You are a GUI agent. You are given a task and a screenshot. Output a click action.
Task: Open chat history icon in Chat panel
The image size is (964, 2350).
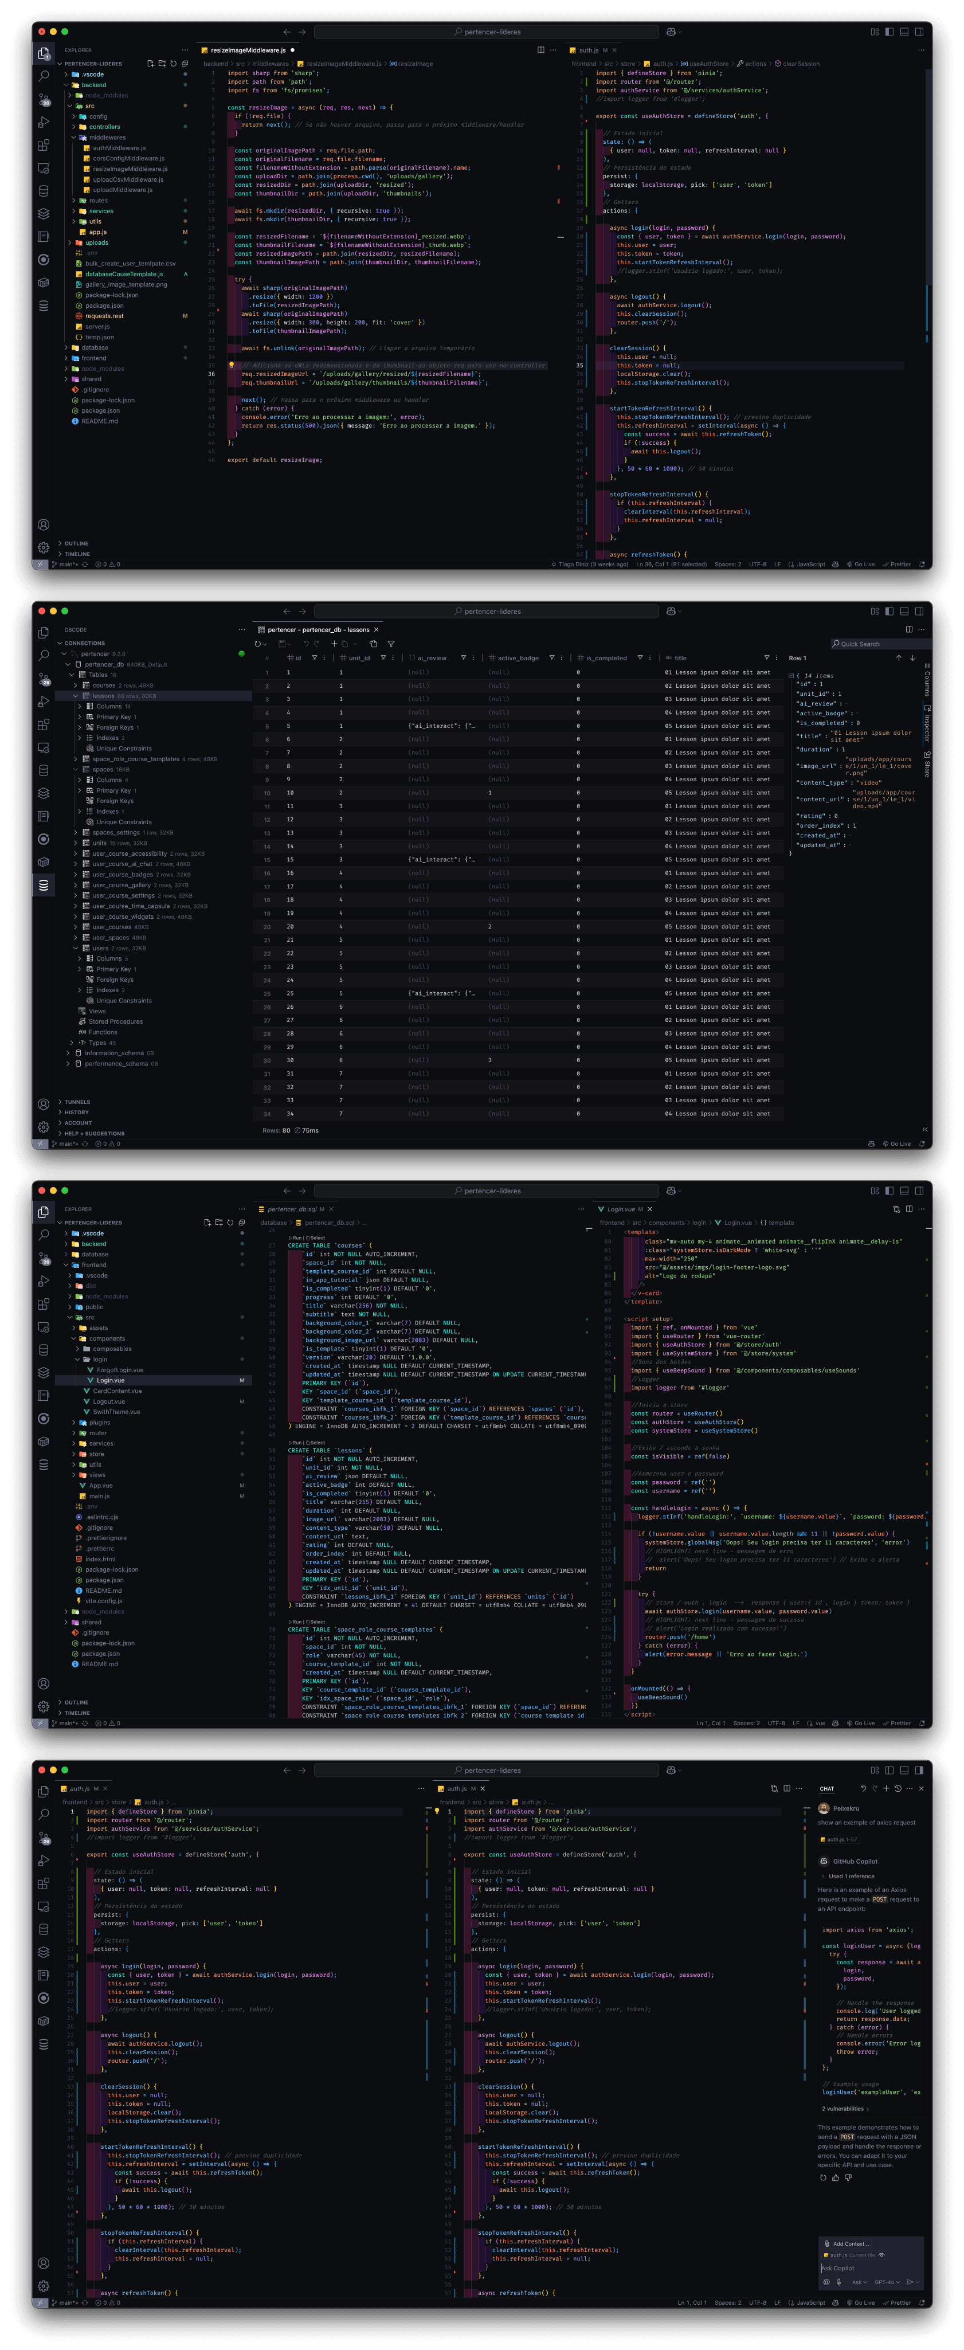click(898, 1788)
